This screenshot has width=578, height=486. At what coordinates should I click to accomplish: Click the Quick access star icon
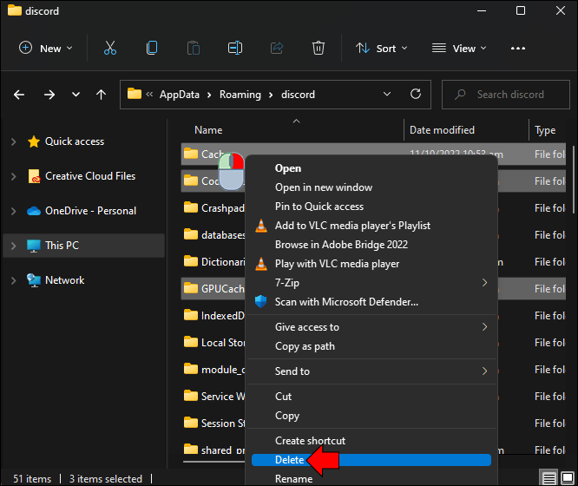[34, 141]
